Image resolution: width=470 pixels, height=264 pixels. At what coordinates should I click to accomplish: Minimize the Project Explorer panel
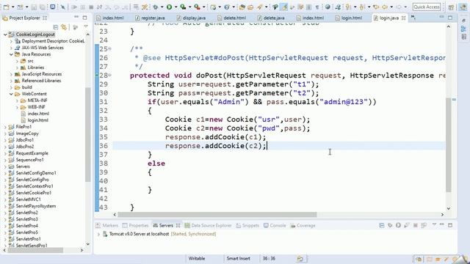(x=76, y=18)
